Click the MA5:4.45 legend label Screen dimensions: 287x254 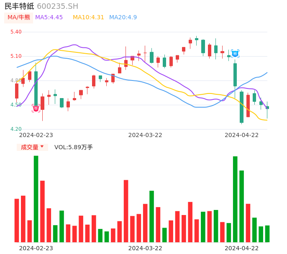[49, 18]
